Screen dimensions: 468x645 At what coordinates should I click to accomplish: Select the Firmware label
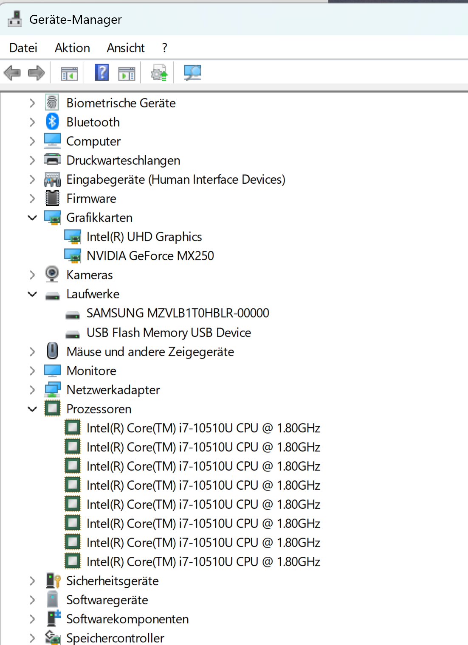tap(91, 199)
